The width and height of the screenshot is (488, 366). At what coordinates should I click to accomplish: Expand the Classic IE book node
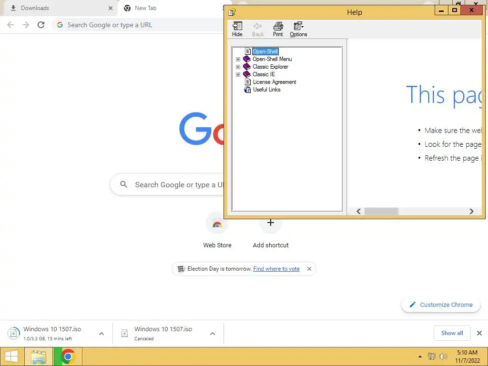point(238,74)
